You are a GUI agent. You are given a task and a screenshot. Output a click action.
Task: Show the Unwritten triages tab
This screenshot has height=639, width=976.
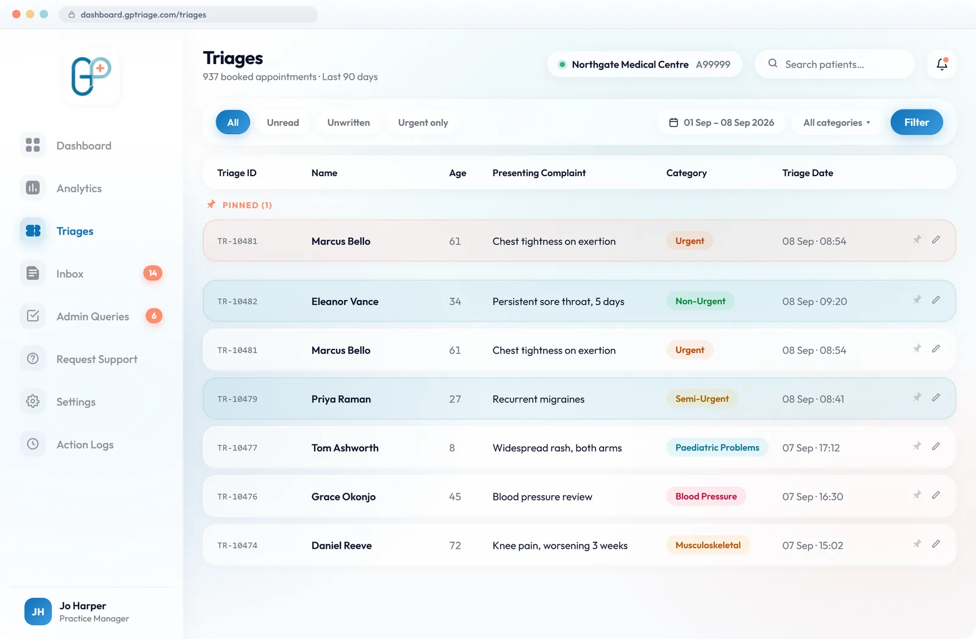coord(348,123)
